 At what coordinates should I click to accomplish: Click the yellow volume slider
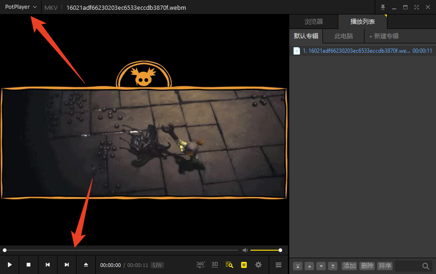[265, 250]
